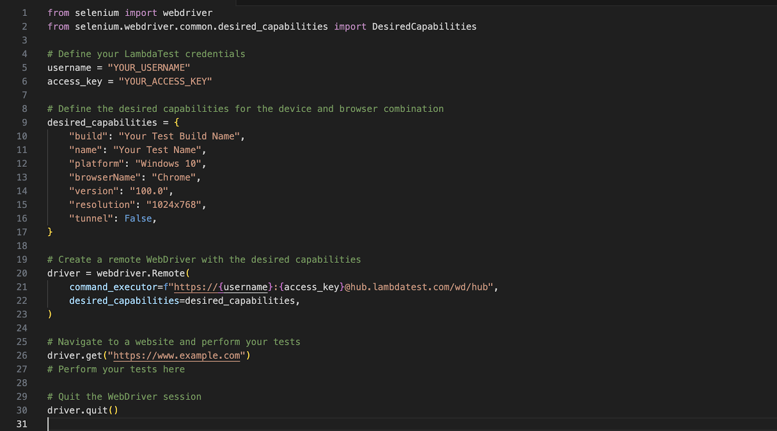Click line number 20 in the gutter
This screenshot has width=777, height=431.
tap(22, 273)
